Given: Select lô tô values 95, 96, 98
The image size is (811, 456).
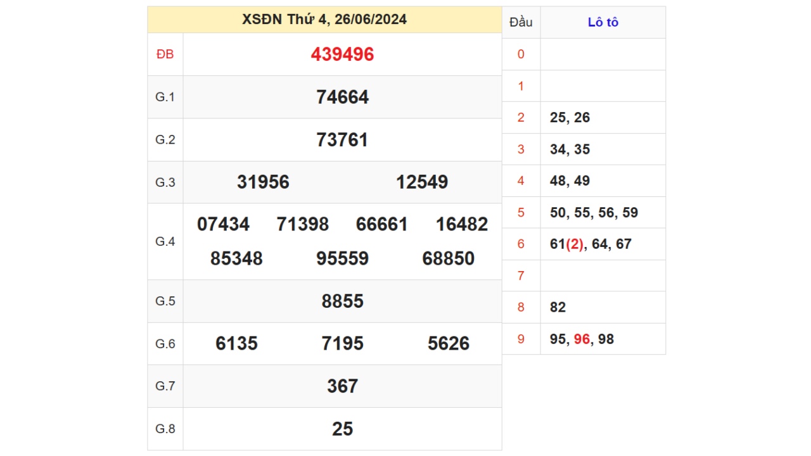Looking at the screenshot, I should [x=582, y=339].
